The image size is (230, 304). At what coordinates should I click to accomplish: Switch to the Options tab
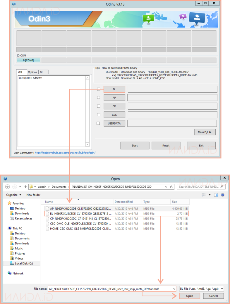coord(32,72)
